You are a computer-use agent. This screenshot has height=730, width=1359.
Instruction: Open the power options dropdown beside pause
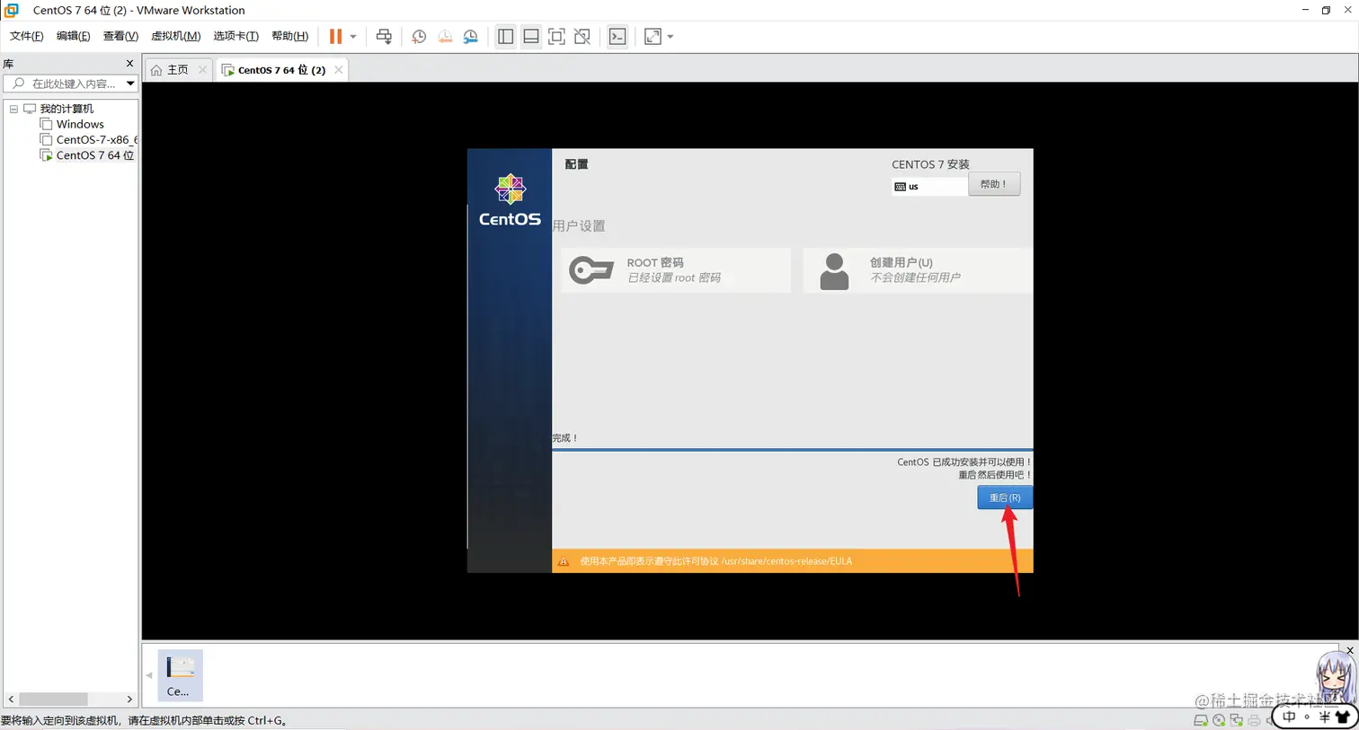tap(353, 37)
